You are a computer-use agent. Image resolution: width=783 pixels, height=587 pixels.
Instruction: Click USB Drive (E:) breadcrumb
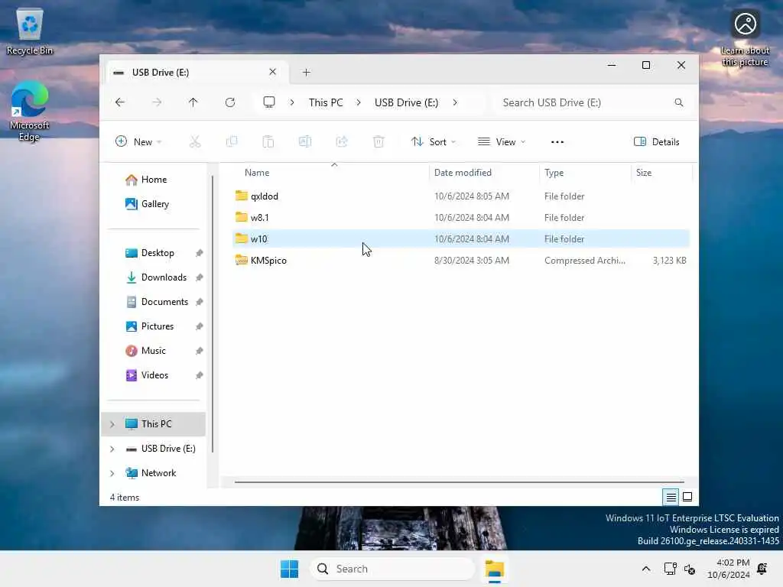(x=407, y=102)
